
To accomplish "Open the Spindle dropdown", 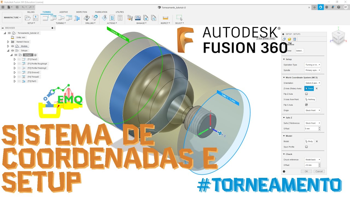I will (x=313, y=70).
